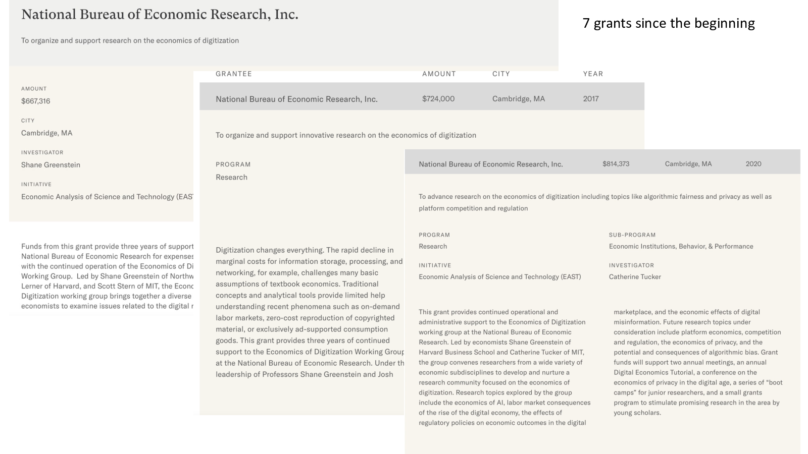Click the '7 grants since the beginning' caption

point(669,23)
